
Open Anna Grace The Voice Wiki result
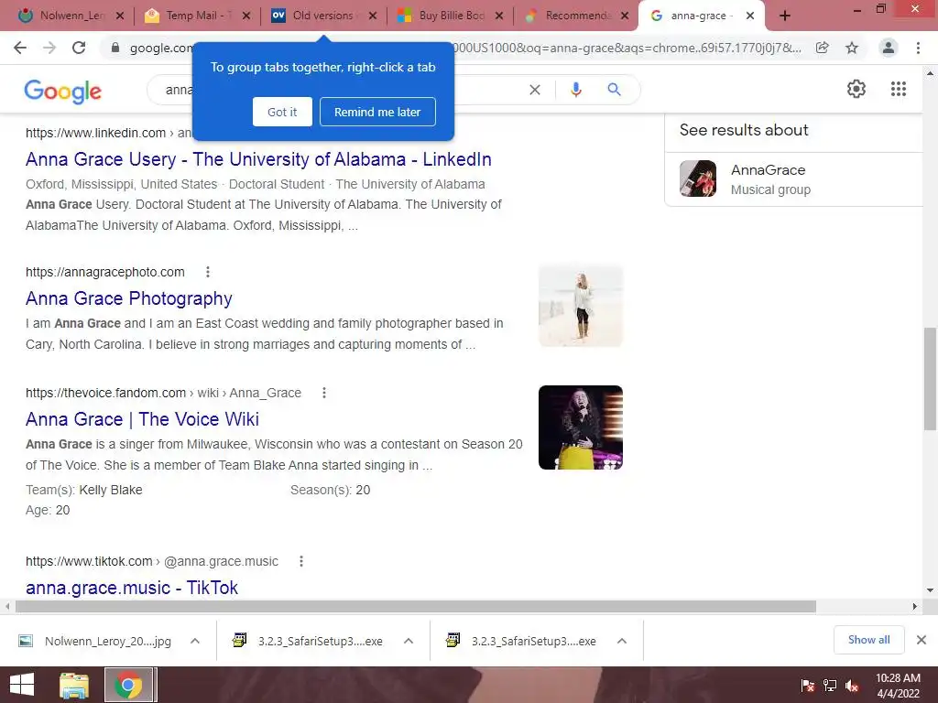point(142,419)
